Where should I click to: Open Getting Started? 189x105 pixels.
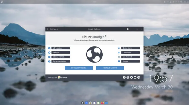coord(61,57)
